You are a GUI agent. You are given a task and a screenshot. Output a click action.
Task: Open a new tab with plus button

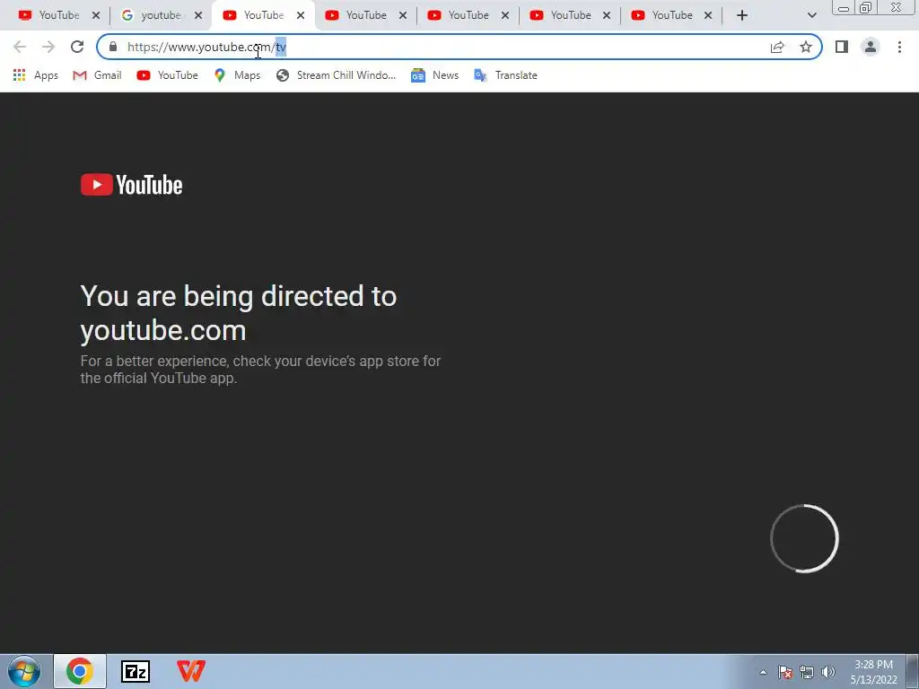742,15
